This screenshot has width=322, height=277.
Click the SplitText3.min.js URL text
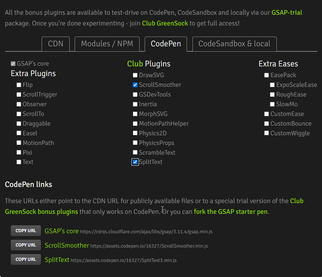(123, 260)
